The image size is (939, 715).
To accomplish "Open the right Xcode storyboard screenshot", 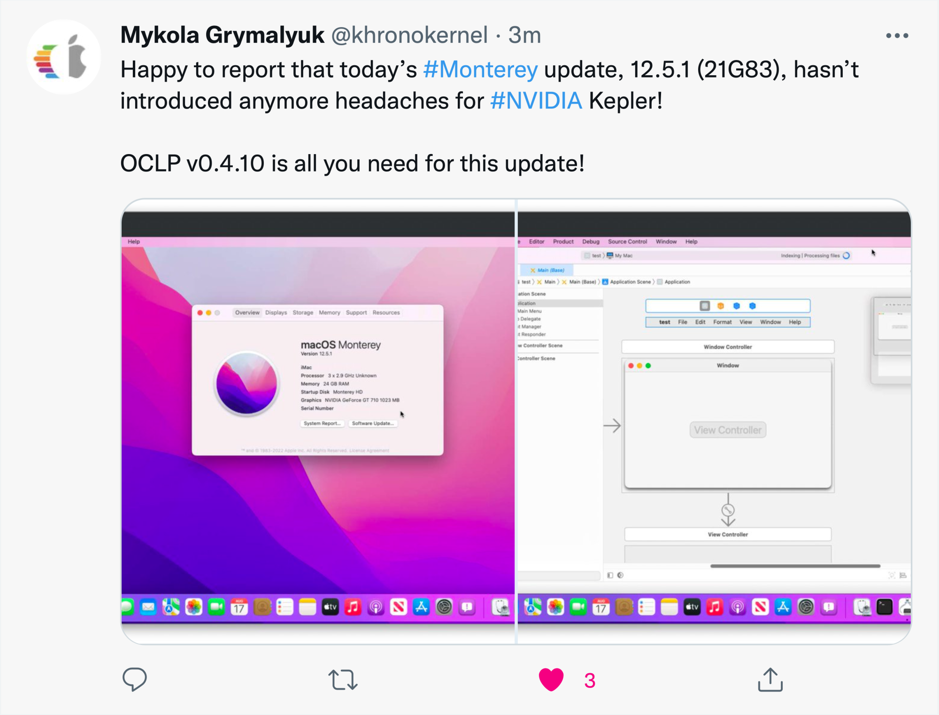I will coord(714,421).
